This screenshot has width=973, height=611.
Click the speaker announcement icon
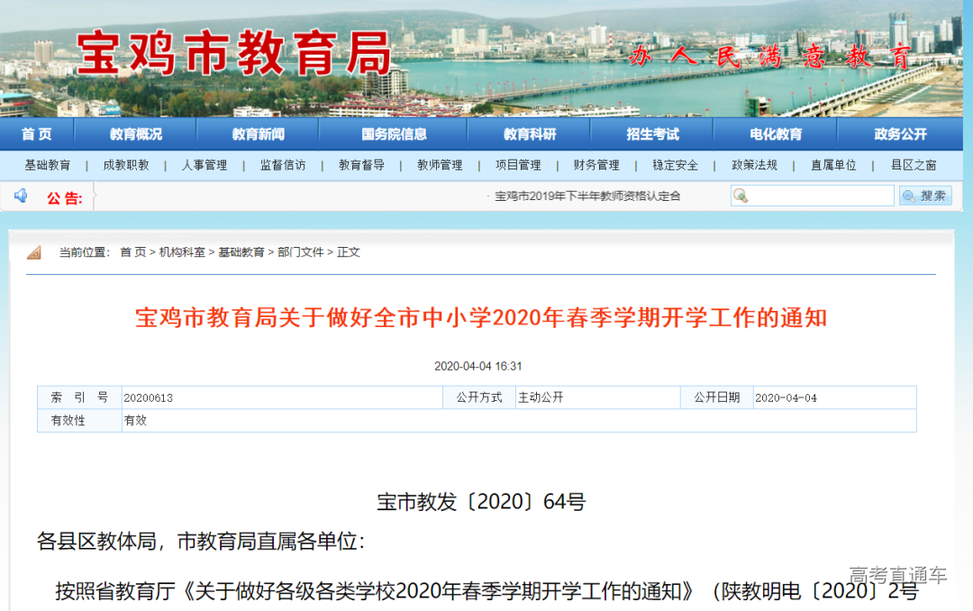click(21, 196)
